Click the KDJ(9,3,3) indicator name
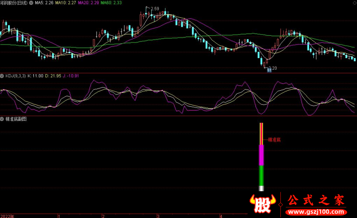This screenshot has height=218, width=357. tap(16, 75)
